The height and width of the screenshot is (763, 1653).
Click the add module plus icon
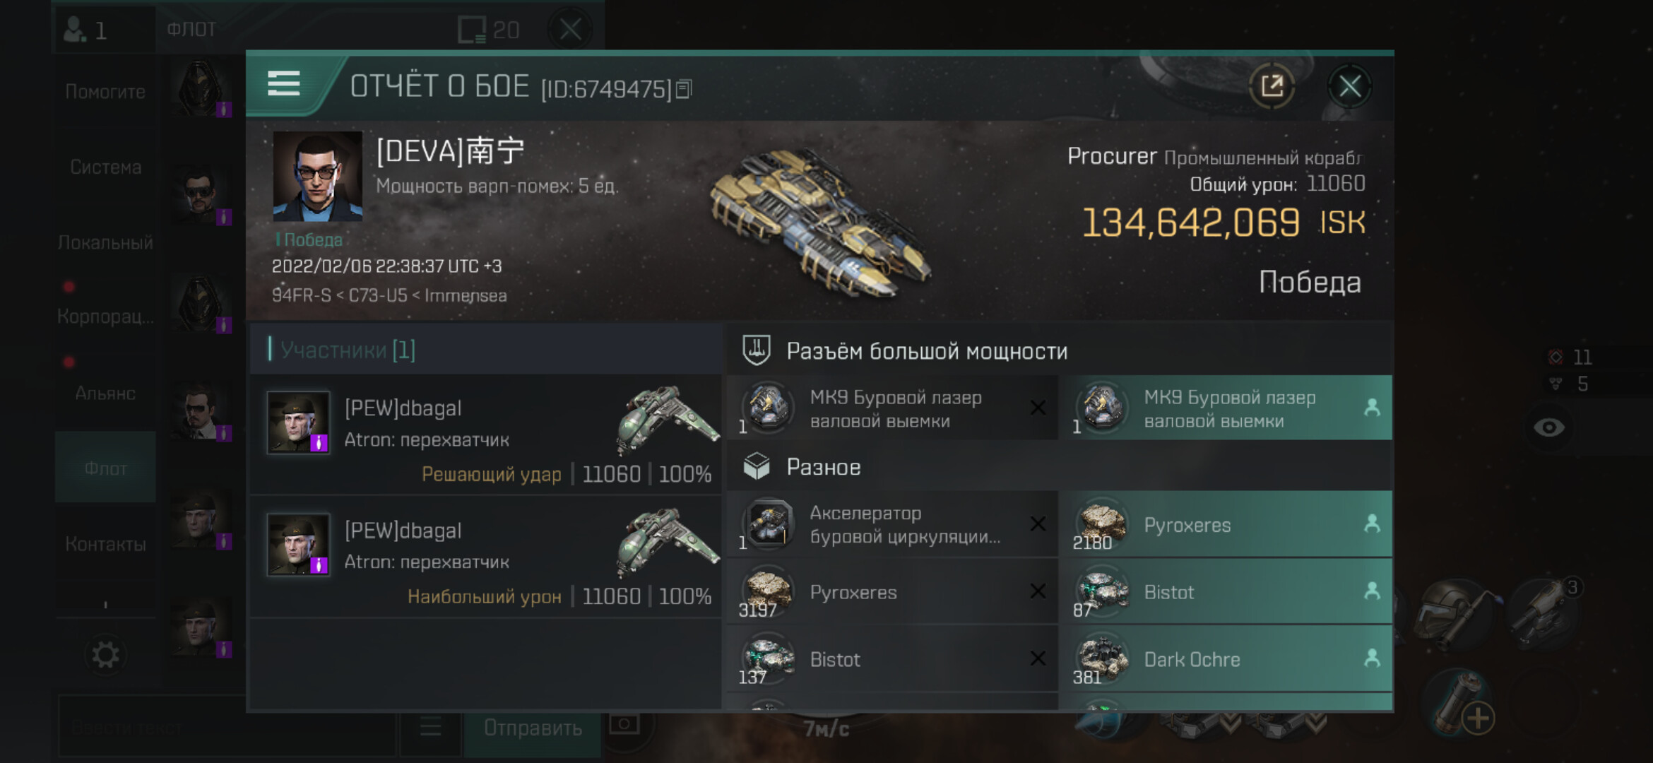[1477, 718]
